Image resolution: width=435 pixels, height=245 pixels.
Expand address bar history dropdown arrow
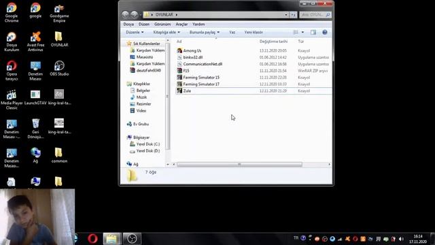286,14
